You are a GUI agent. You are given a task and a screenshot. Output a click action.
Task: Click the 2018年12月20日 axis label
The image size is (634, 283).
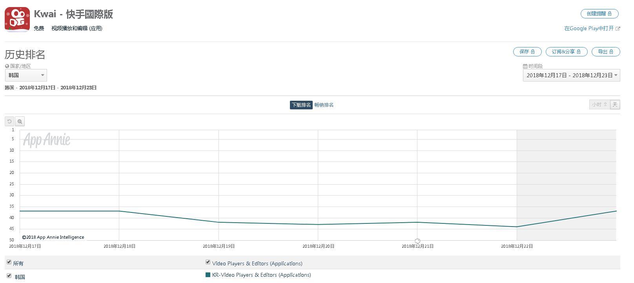pyautogui.click(x=319, y=246)
